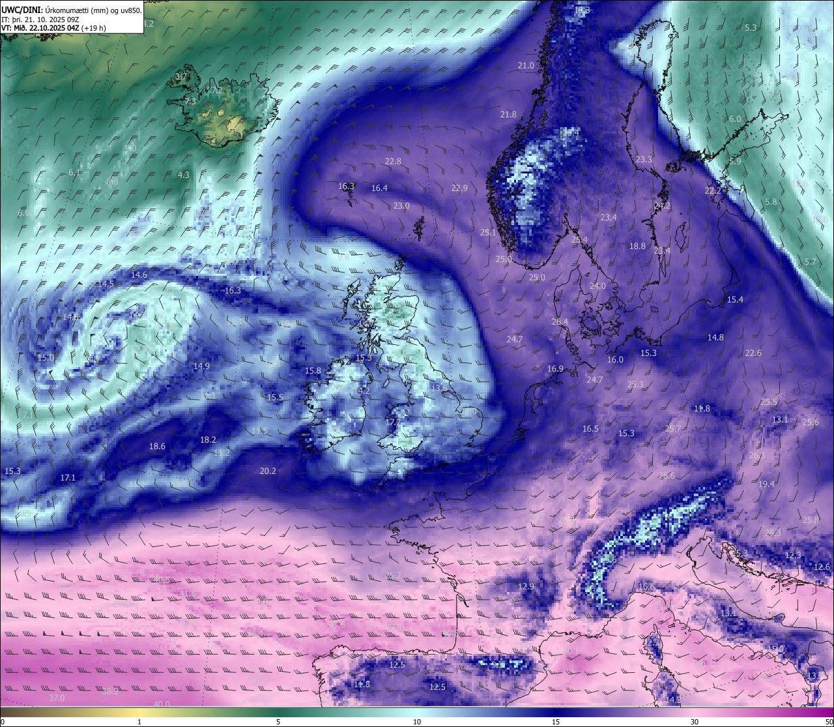Click the map value 22.9
The height and width of the screenshot is (727, 834).
click(459, 188)
